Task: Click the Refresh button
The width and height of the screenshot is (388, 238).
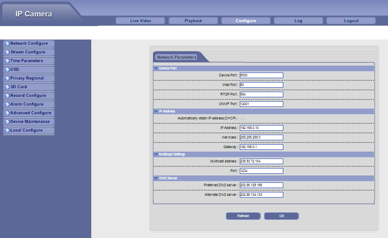Action: click(243, 216)
